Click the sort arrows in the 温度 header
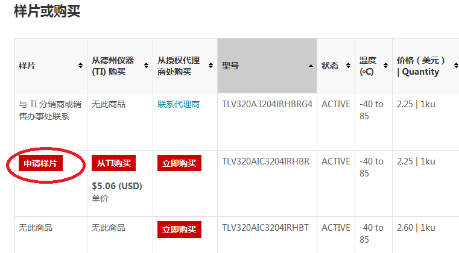The image size is (459, 253). tap(386, 66)
